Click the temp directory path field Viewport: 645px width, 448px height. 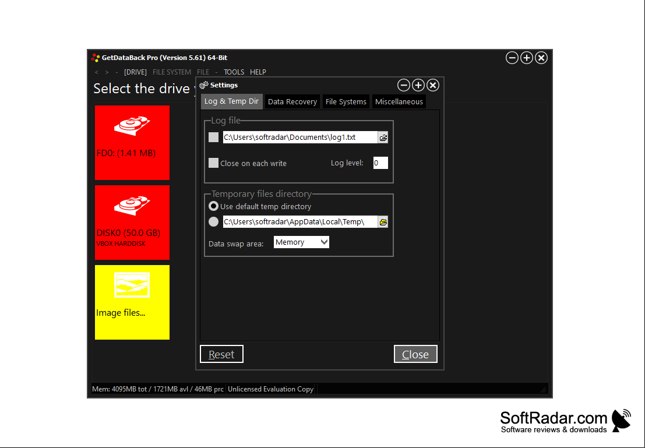click(300, 222)
